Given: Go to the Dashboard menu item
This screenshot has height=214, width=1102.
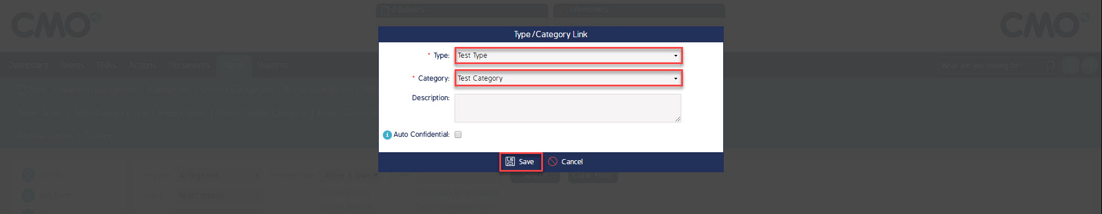Looking at the screenshot, I should pos(29,65).
